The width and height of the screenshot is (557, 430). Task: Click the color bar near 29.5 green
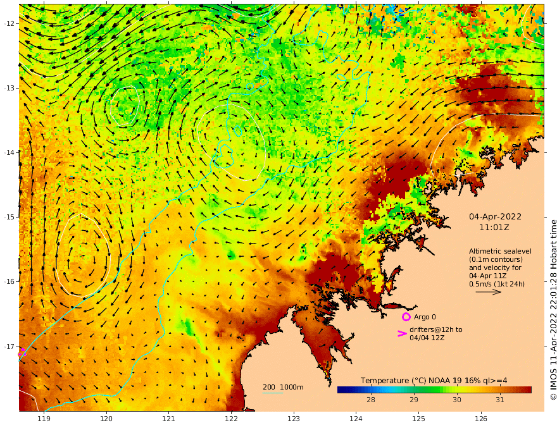[x=435, y=390]
